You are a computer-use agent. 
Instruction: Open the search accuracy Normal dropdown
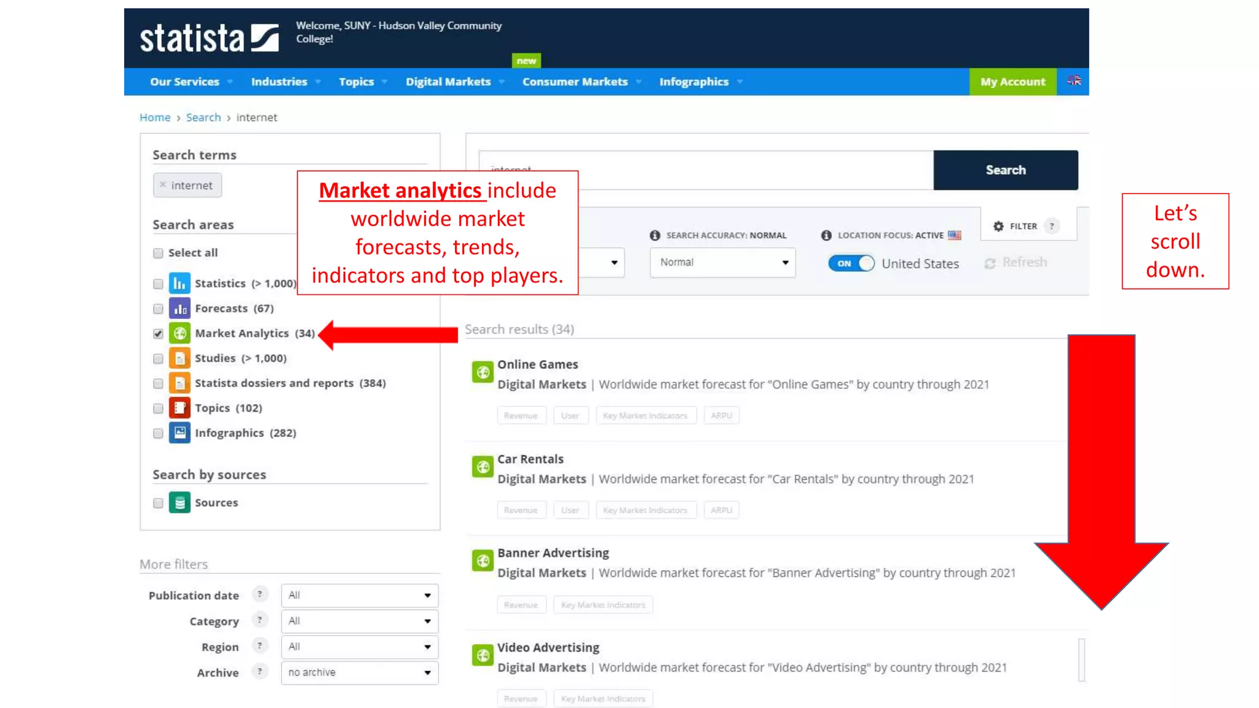[722, 262]
